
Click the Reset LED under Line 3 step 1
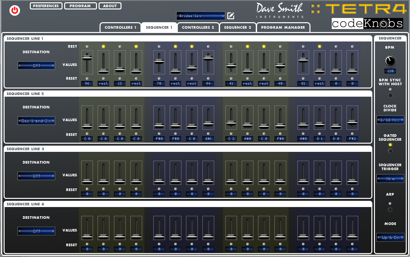pyautogui.click(x=87, y=189)
